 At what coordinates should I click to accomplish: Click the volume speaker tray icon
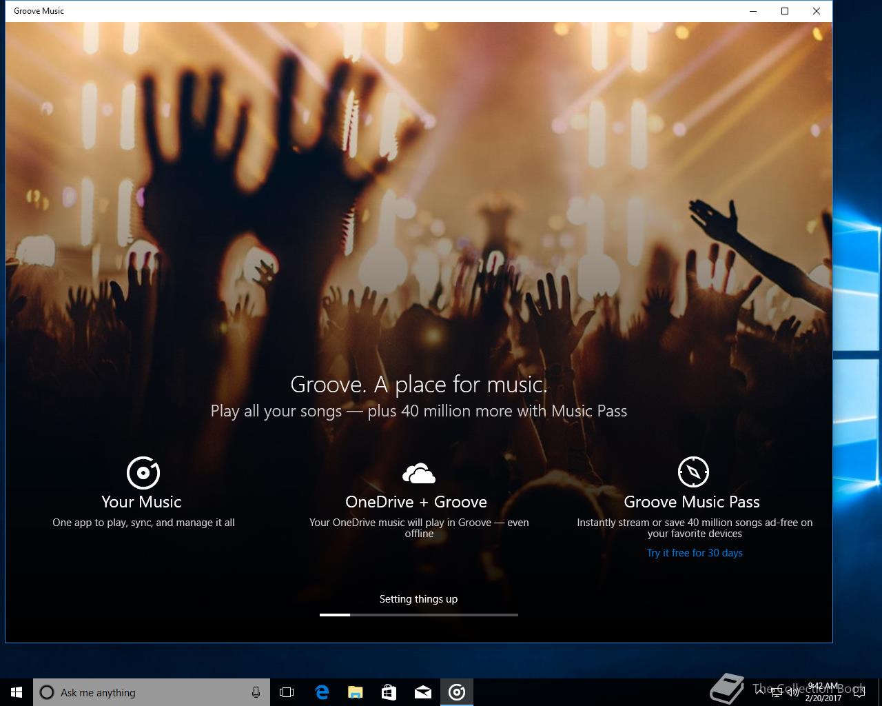[x=793, y=692]
